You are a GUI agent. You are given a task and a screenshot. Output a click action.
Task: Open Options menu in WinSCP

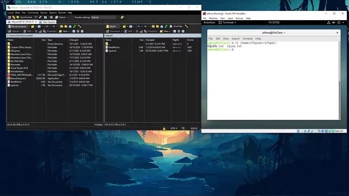pyautogui.click(x=53, y=13)
